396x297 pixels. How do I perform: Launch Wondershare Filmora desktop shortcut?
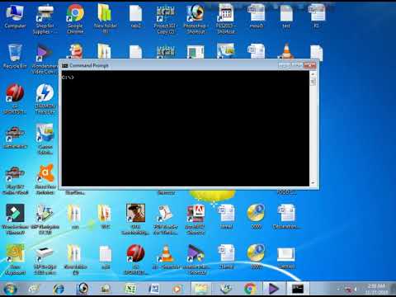pos(15,219)
